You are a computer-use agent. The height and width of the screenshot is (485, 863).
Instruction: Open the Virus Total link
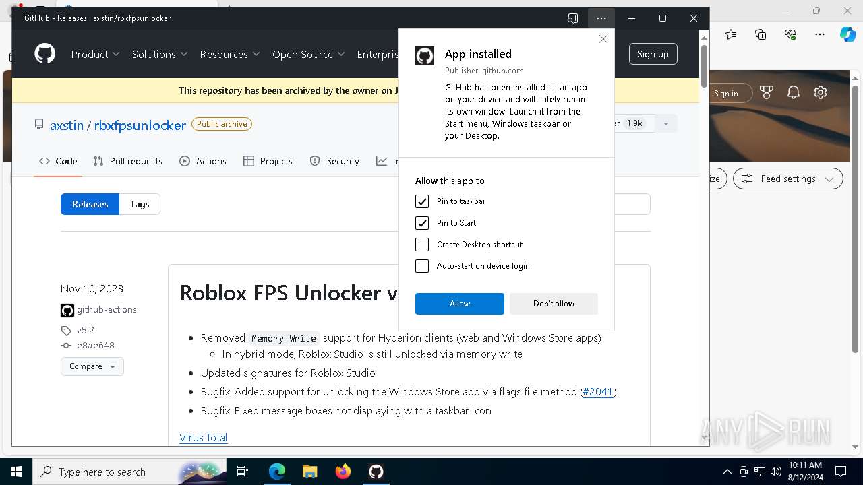(x=203, y=437)
